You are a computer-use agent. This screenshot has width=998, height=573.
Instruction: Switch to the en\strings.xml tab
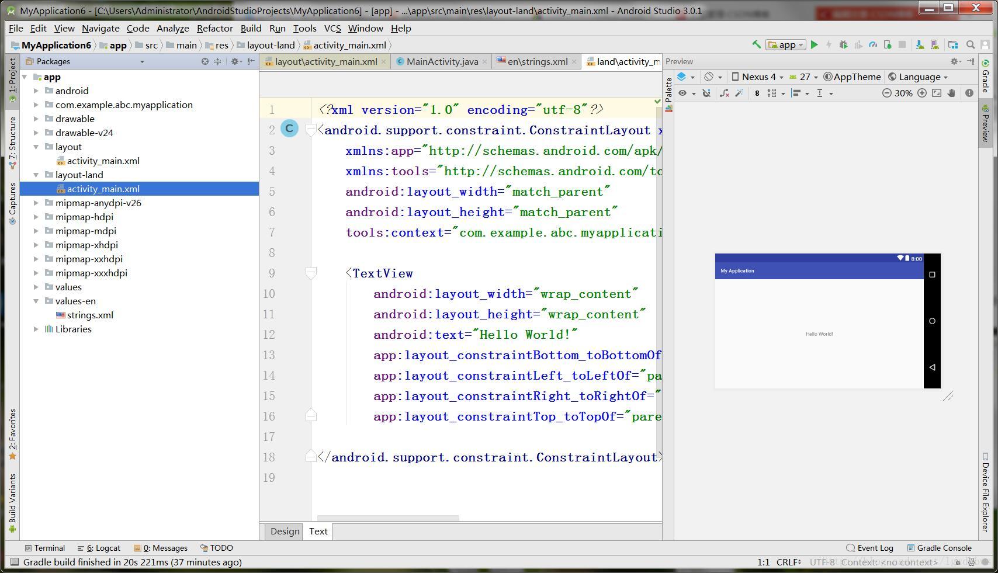[537, 61]
